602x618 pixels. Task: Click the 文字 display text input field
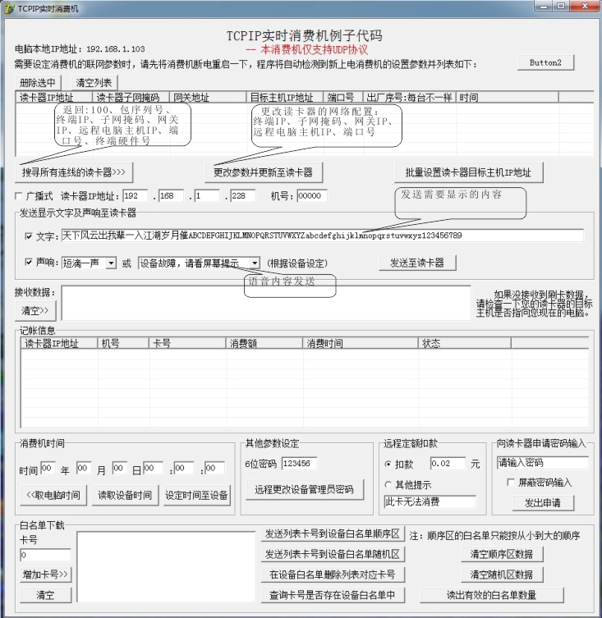point(322,236)
